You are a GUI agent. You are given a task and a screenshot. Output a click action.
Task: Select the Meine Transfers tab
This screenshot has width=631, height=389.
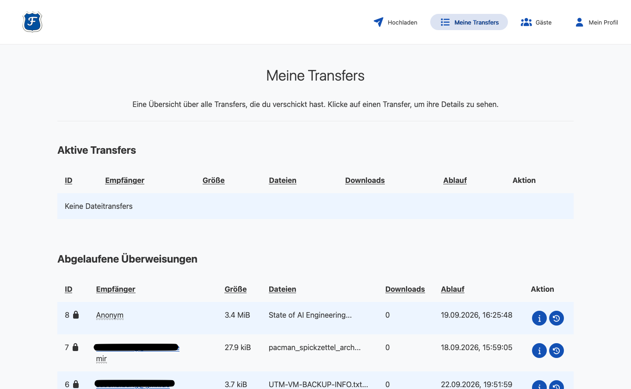pyautogui.click(x=469, y=22)
